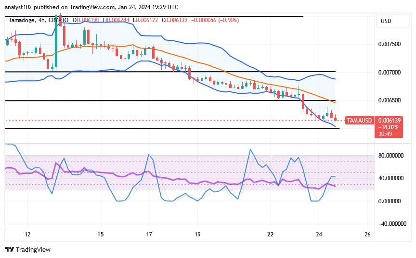The width and height of the screenshot is (416, 258).
Task: Open the USD currency selector
Action: (393, 21)
